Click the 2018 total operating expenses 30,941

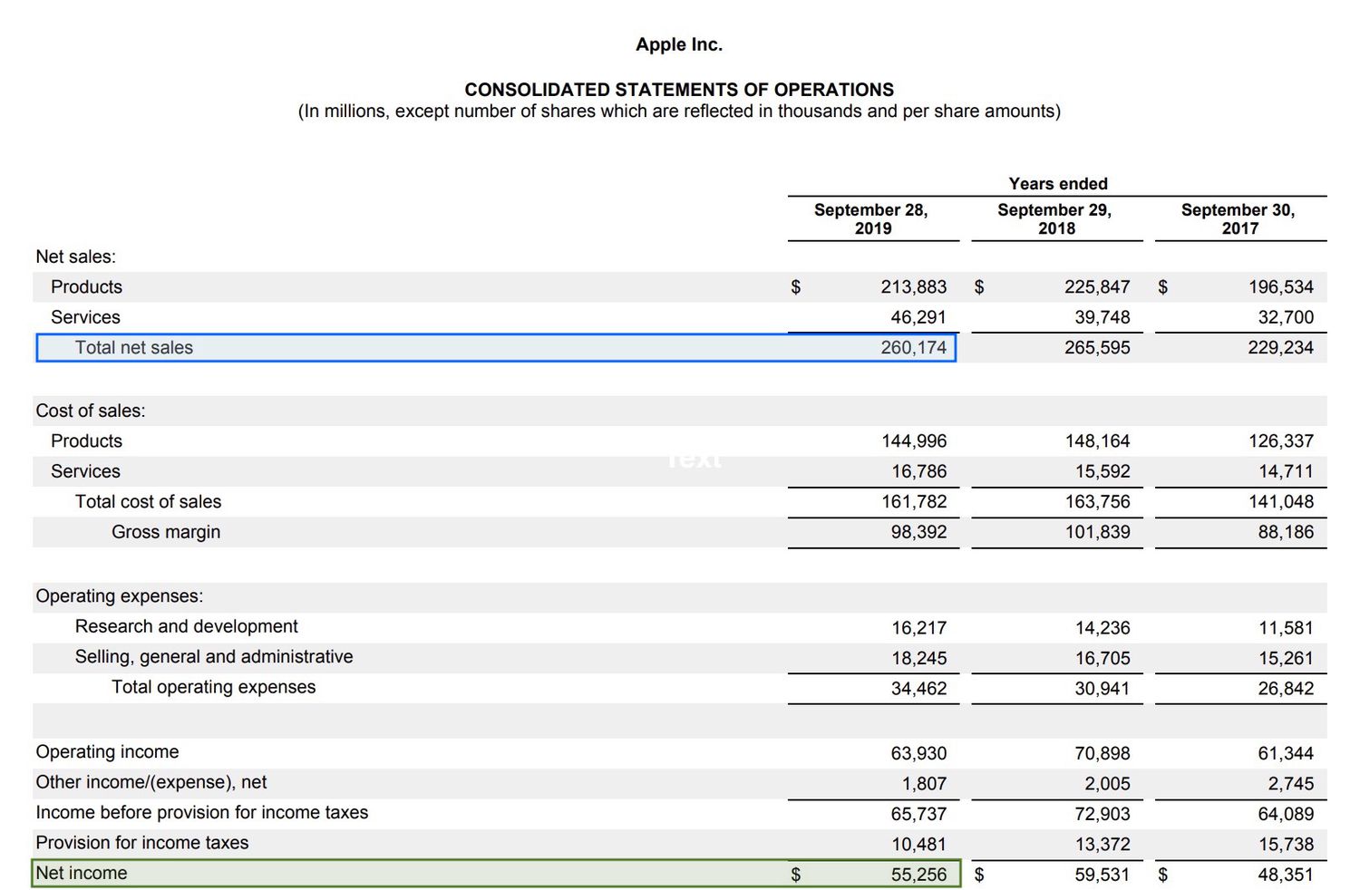(x=1103, y=689)
